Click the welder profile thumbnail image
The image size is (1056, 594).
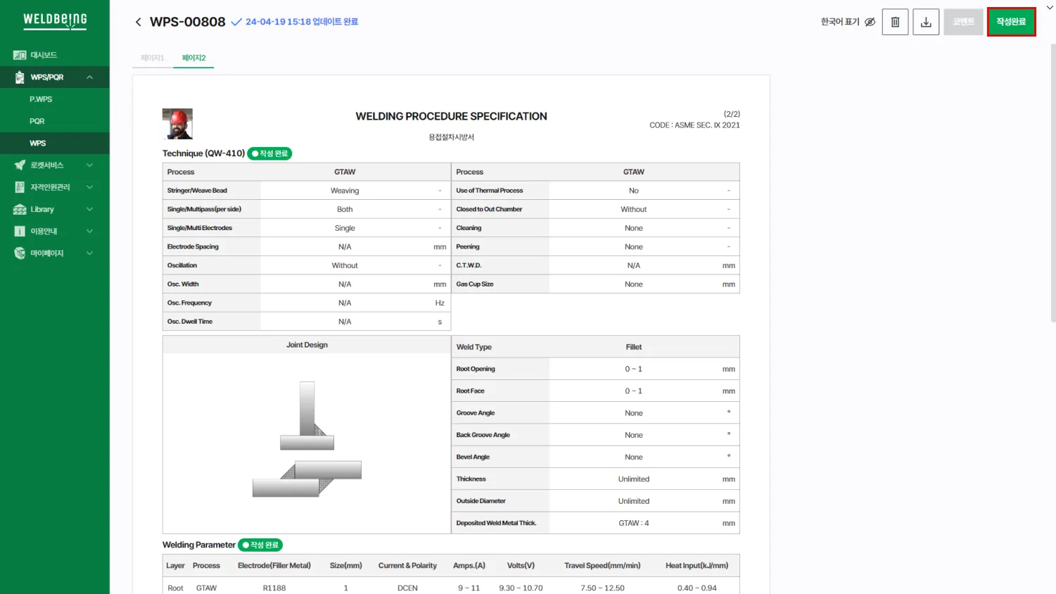point(177,124)
